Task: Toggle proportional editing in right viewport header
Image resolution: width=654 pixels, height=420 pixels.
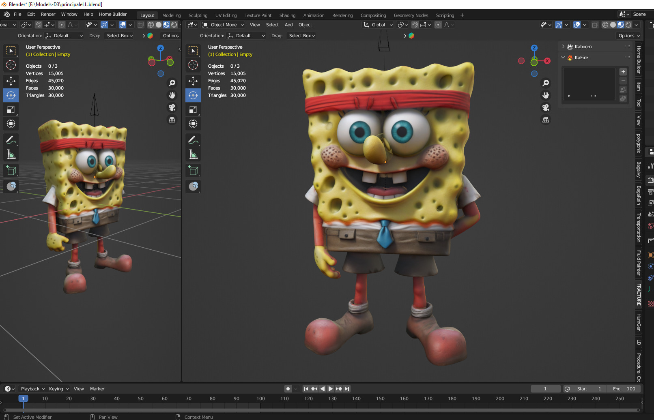Action: point(438,25)
